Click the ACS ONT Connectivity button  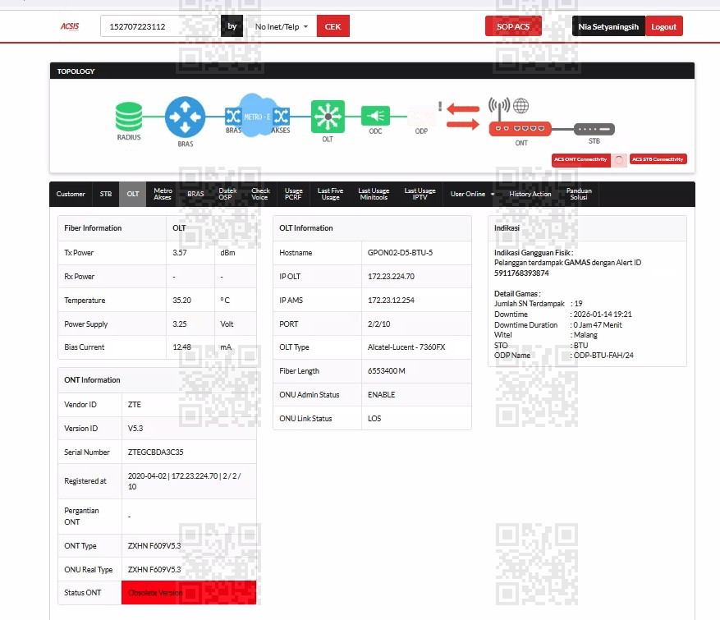coord(580,159)
